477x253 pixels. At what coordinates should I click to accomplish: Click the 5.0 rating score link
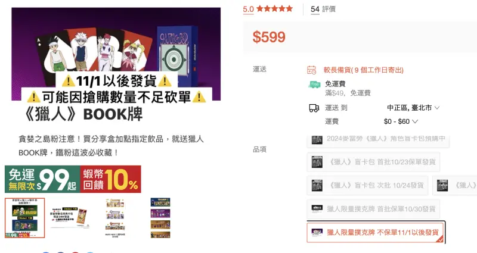click(x=248, y=9)
